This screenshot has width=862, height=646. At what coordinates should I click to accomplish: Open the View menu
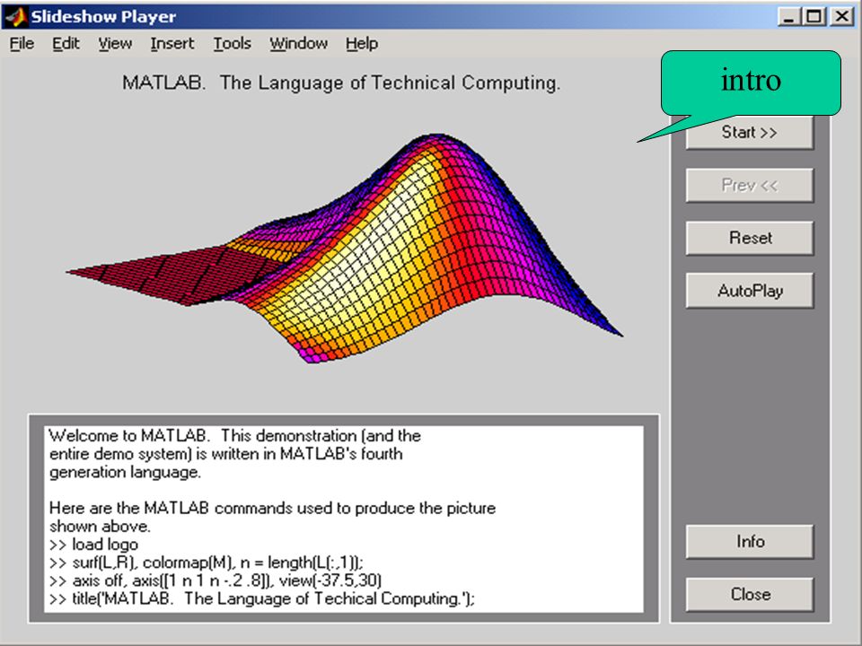click(115, 43)
